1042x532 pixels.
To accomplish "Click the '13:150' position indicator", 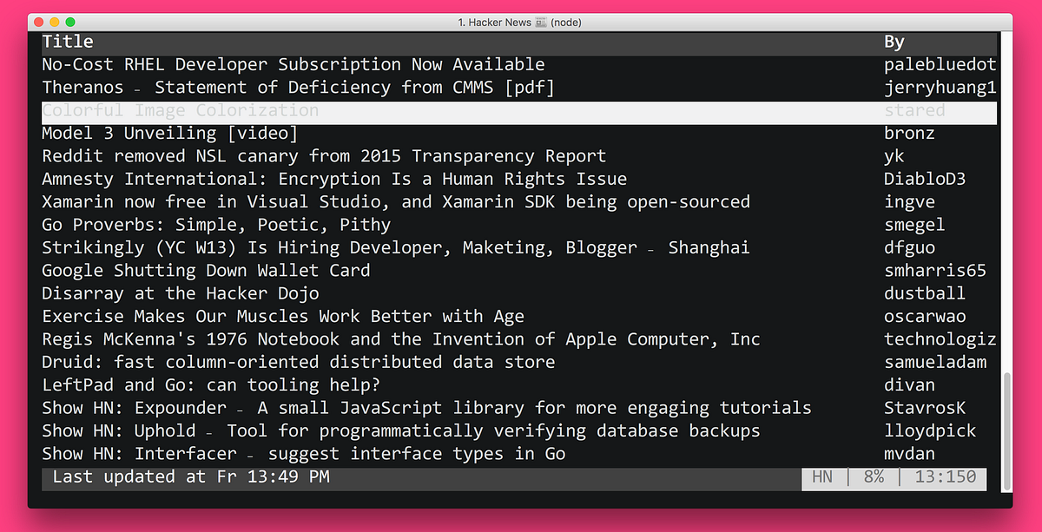I will point(946,476).
